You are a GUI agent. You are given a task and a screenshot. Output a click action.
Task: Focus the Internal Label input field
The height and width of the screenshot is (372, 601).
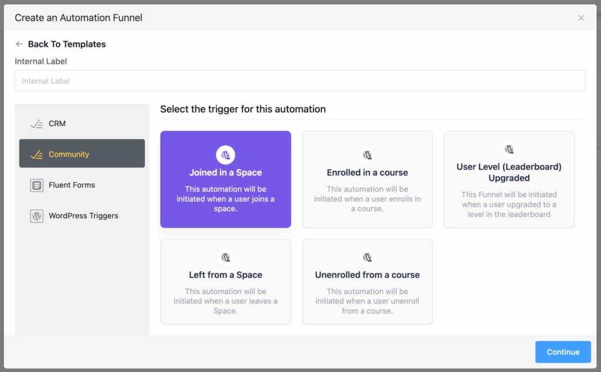300,81
